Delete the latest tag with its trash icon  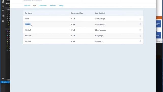click(x=140, y=19)
